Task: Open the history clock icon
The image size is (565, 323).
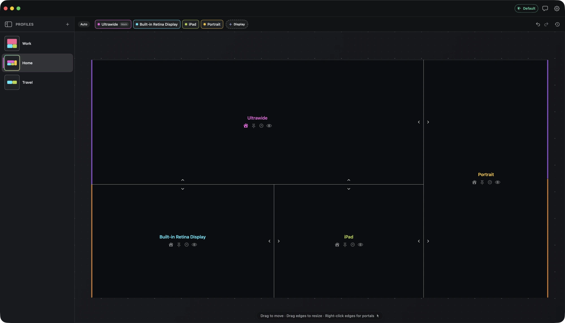Action: pos(557,24)
